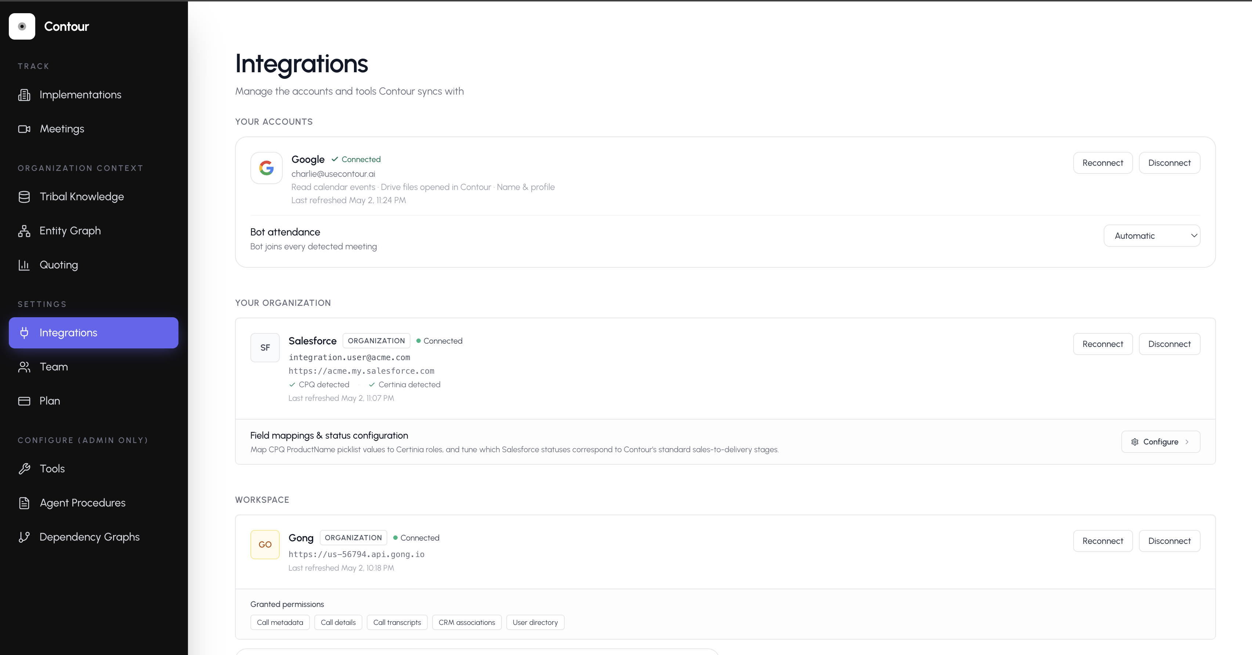Disconnect the Google account
This screenshot has height=655, width=1252.
pyautogui.click(x=1169, y=163)
